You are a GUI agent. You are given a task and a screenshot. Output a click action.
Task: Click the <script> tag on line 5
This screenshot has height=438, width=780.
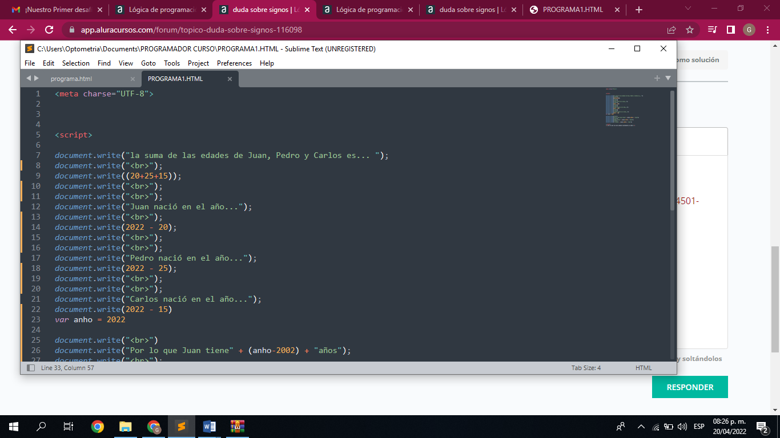point(73,135)
